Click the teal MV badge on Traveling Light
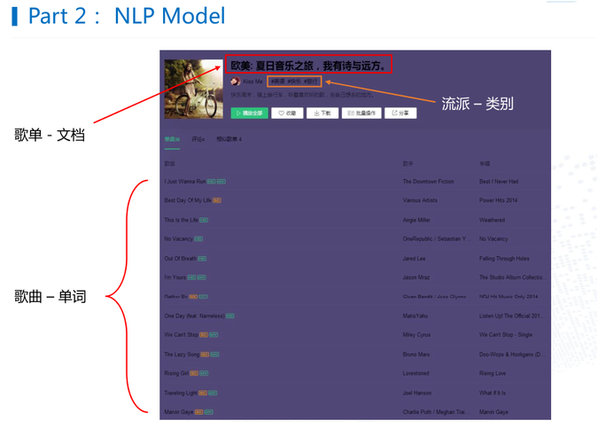 pyautogui.click(x=213, y=393)
